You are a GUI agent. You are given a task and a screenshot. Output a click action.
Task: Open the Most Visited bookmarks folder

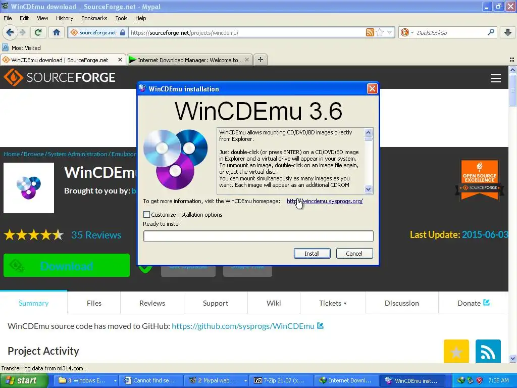pos(21,48)
